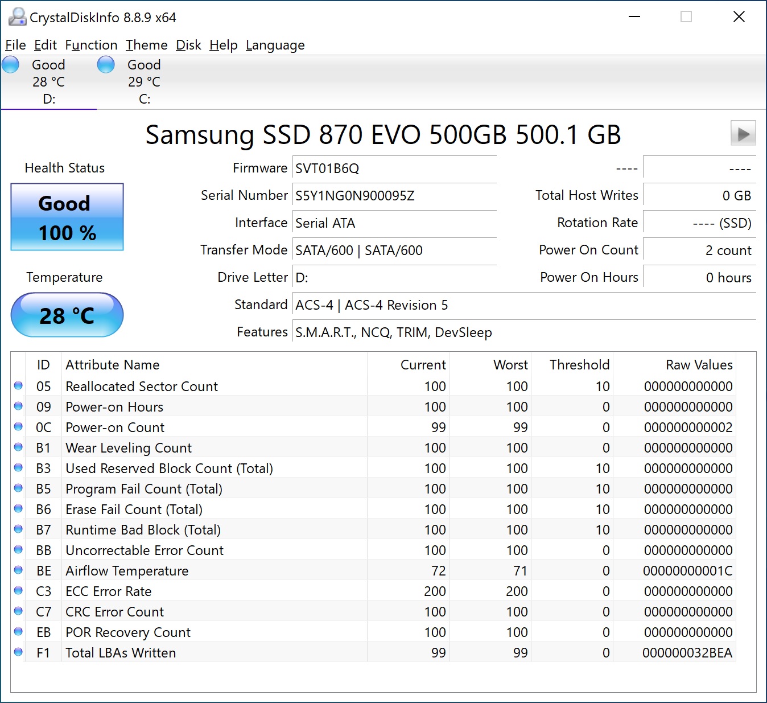Select the Wear Leveling Count row text

(x=129, y=448)
